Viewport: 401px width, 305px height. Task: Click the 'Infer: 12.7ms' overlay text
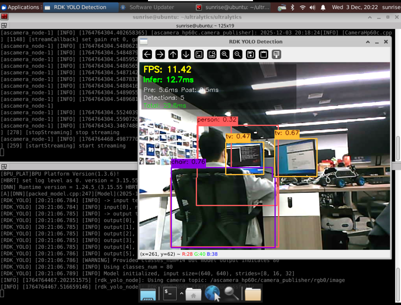(x=168, y=80)
